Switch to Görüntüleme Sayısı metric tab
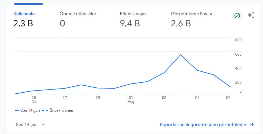Viewport: 263px width, 134px height. [x=191, y=14]
